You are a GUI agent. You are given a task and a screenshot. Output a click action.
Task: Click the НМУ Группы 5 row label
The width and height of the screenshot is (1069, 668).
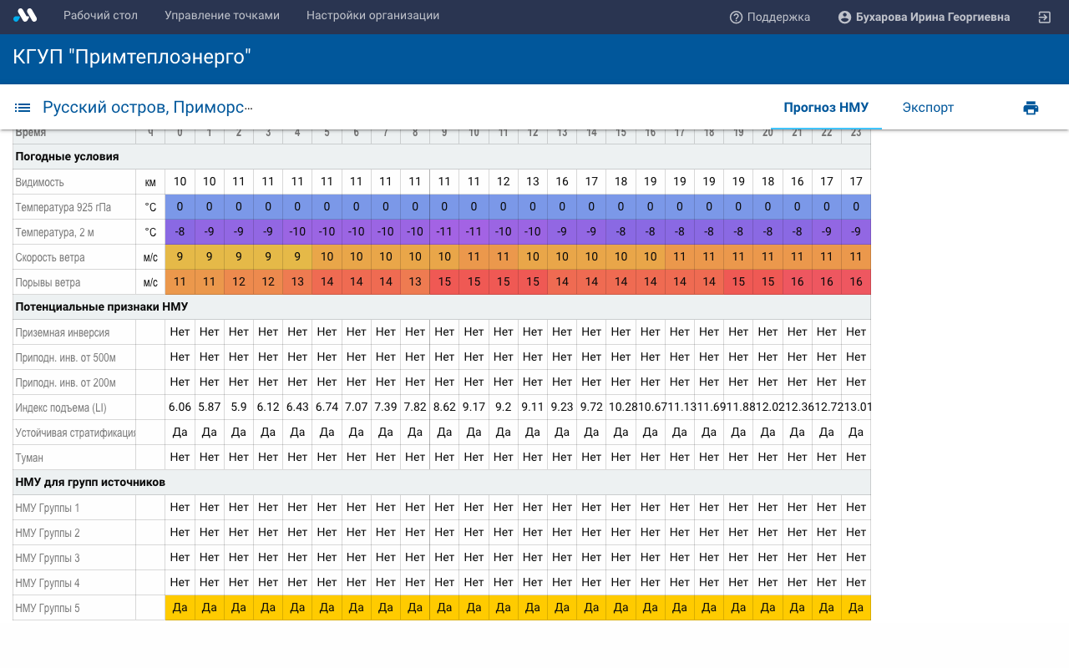tap(48, 608)
